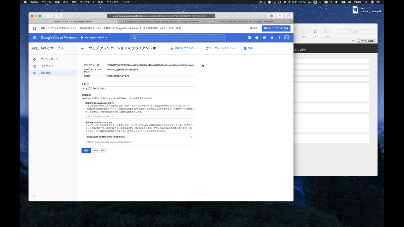Remove the app.frudens.com redirect URI
Image resolution: width=404 pixels, height=227 pixels.
[192, 137]
